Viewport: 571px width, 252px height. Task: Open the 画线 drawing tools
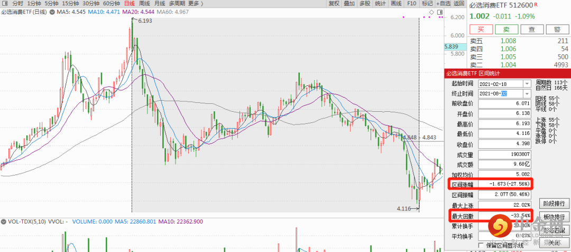tap(396, 3)
